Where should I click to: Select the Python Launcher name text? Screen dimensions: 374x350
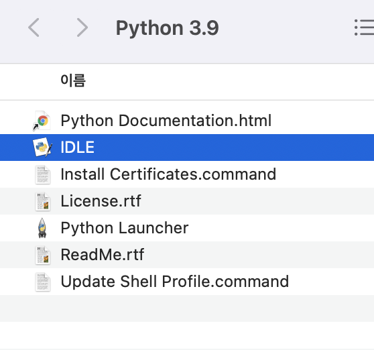click(125, 228)
